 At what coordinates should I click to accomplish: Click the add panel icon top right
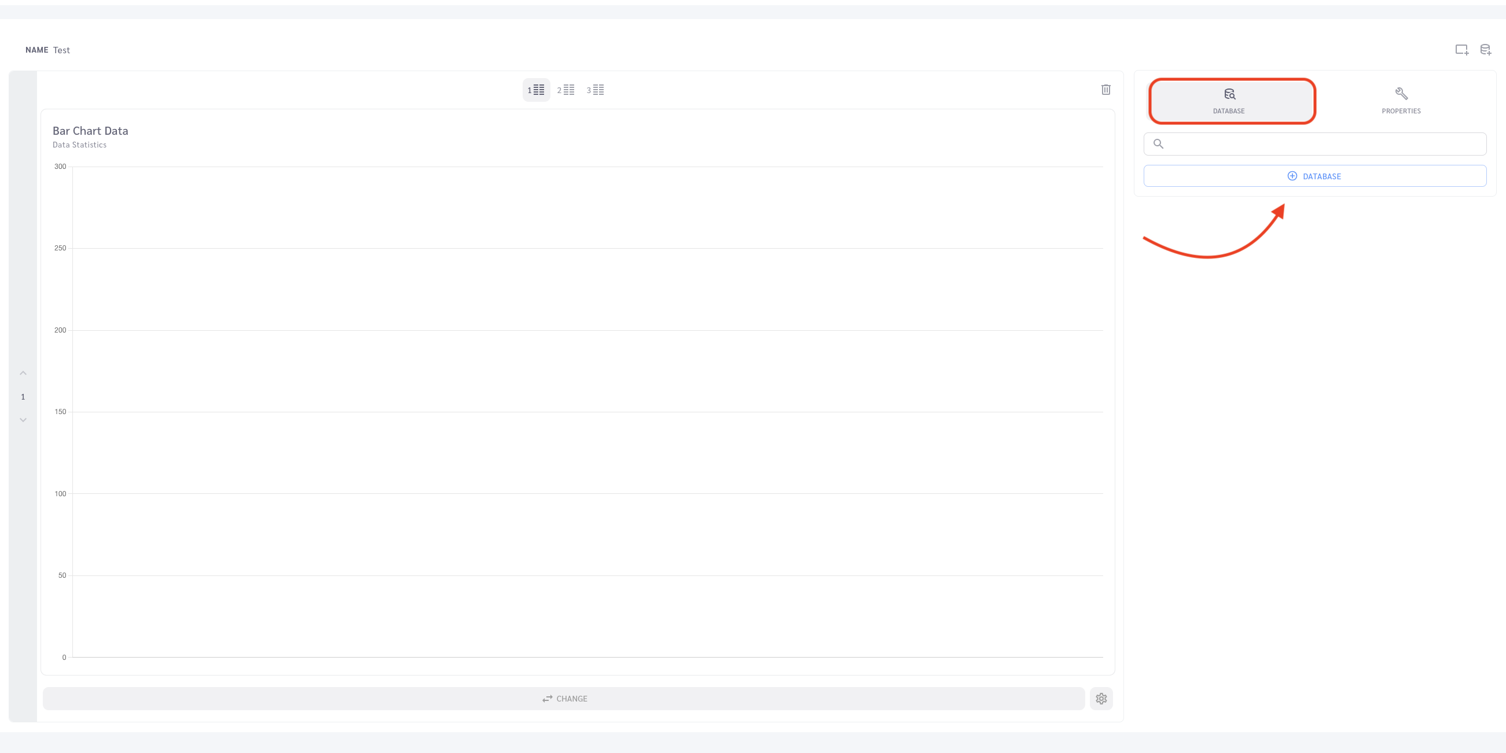coord(1461,50)
